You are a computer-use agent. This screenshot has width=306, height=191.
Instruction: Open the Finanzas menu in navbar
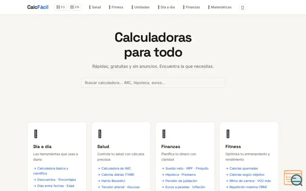(x=191, y=7)
